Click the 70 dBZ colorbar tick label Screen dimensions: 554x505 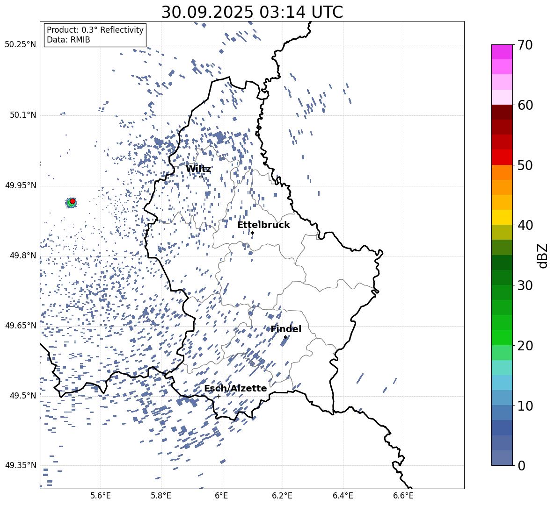526,45
